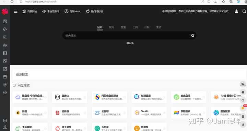Open the 橘子盘搜 card
The height and width of the screenshot is (131, 247).
pyautogui.click(x=70, y=127)
